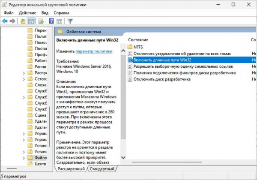Select the 'Профи' folder in tree
Screen dimensions: 257x180
pyautogui.click(x=37, y=54)
